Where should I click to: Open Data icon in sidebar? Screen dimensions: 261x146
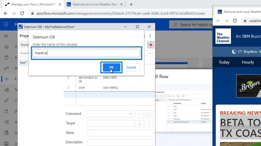pyautogui.click(x=6, y=111)
